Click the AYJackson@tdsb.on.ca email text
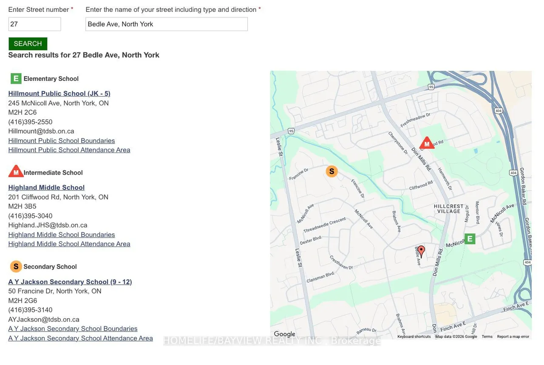Viewport: 544px width, 365px height. (44, 320)
